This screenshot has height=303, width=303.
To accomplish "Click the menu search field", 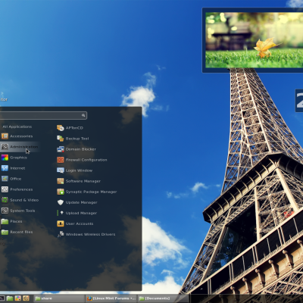I will click(x=43, y=115).
